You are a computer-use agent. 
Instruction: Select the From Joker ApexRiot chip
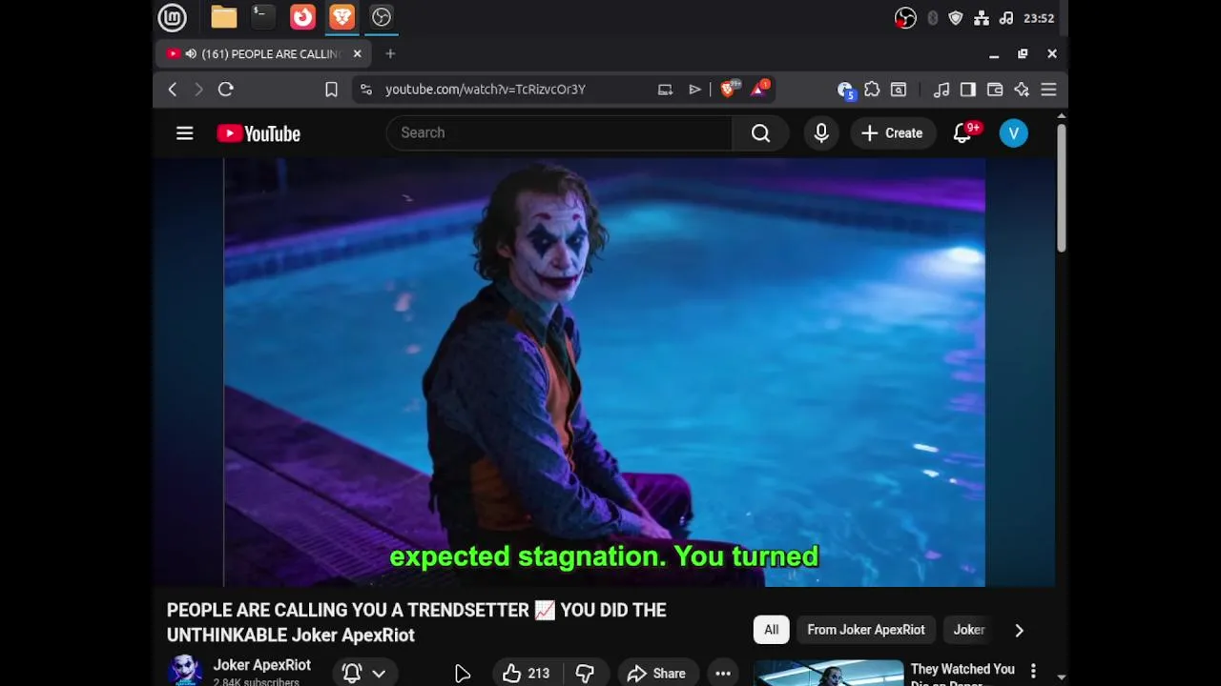coord(866,630)
